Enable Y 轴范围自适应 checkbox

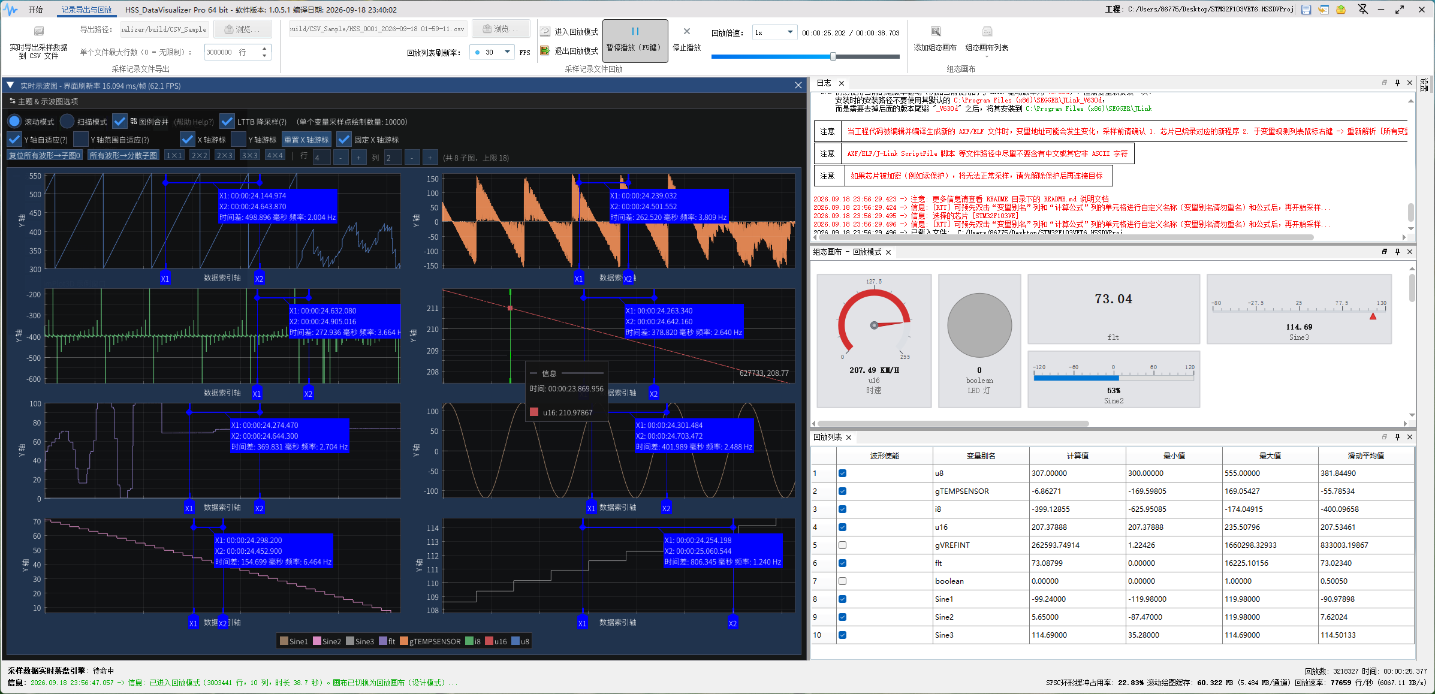click(x=81, y=140)
